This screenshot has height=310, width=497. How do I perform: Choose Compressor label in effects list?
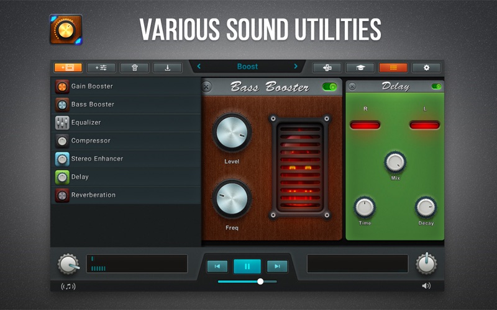[x=91, y=141]
